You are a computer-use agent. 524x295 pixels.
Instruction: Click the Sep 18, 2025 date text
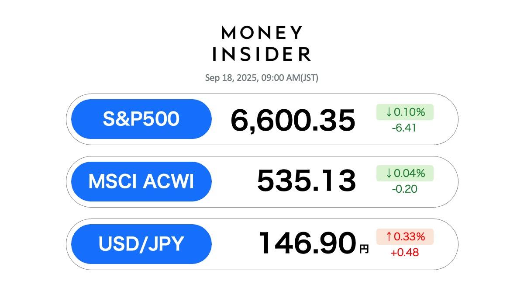point(231,78)
